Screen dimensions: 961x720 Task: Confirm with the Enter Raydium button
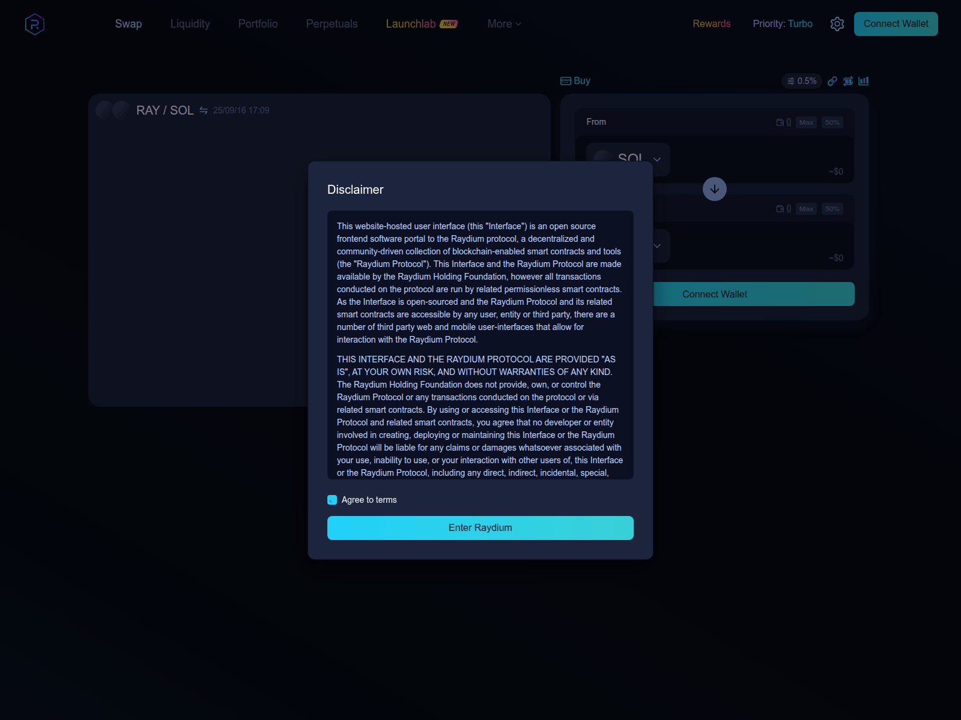click(480, 528)
